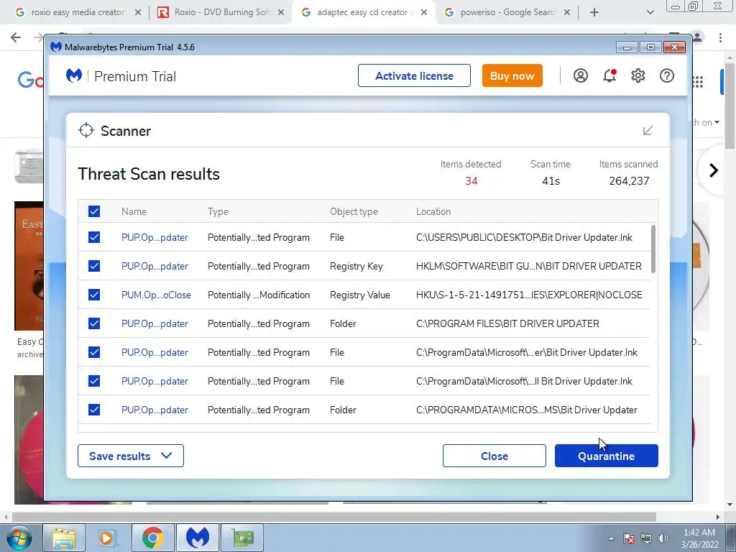Open the Windows Start button
Image resolution: width=736 pixels, height=552 pixels.
[x=19, y=538]
